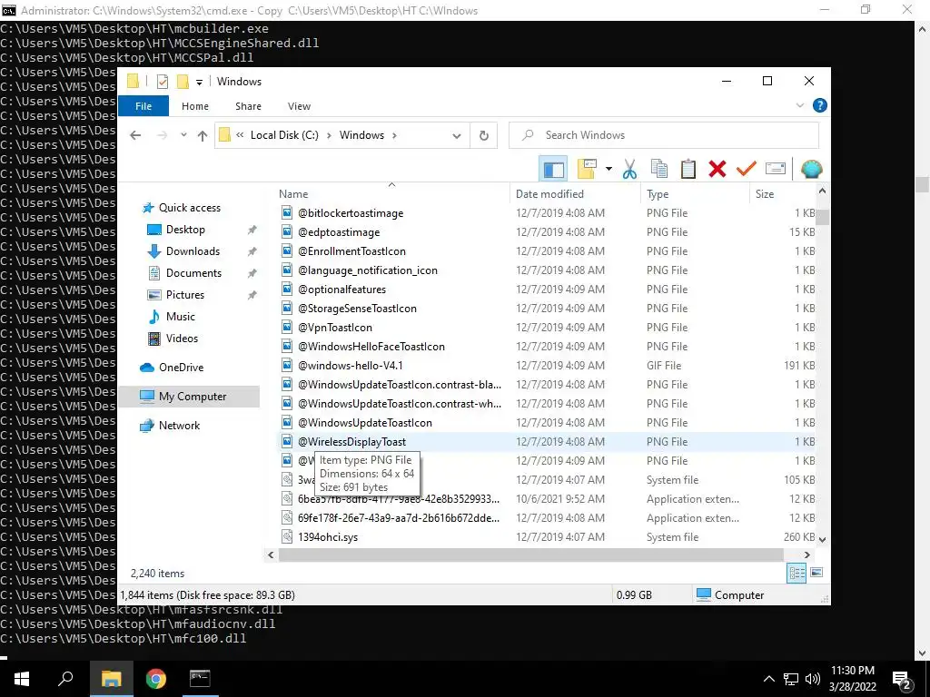Click the Search Windows input field
The image size is (930, 697).
[664, 135]
